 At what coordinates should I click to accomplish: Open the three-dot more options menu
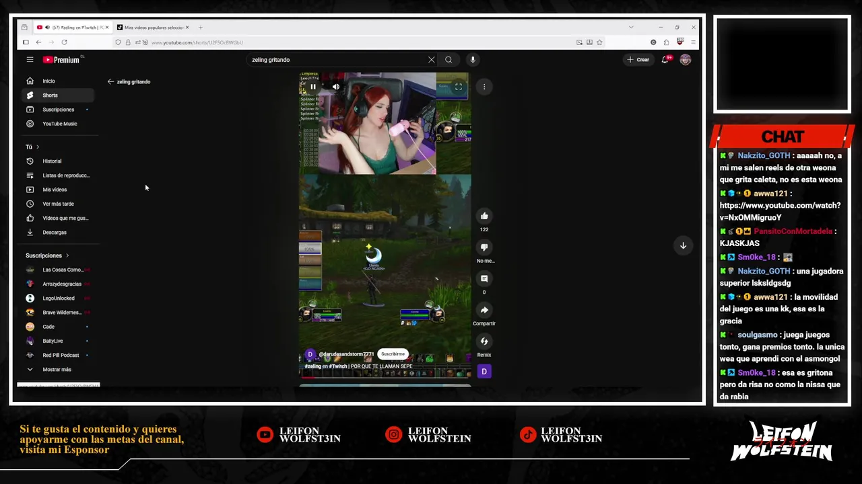484,87
